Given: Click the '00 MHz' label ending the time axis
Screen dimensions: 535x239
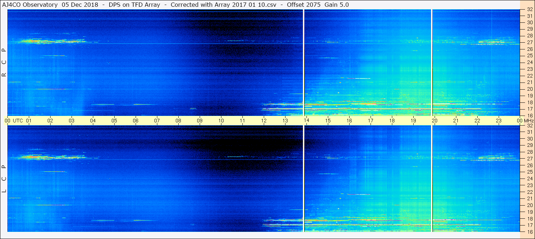Looking at the screenshot, I should [525, 121].
